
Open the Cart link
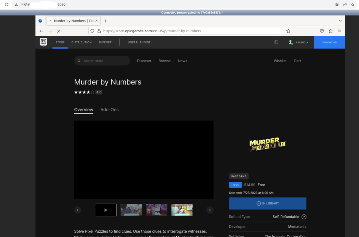[x=297, y=61]
